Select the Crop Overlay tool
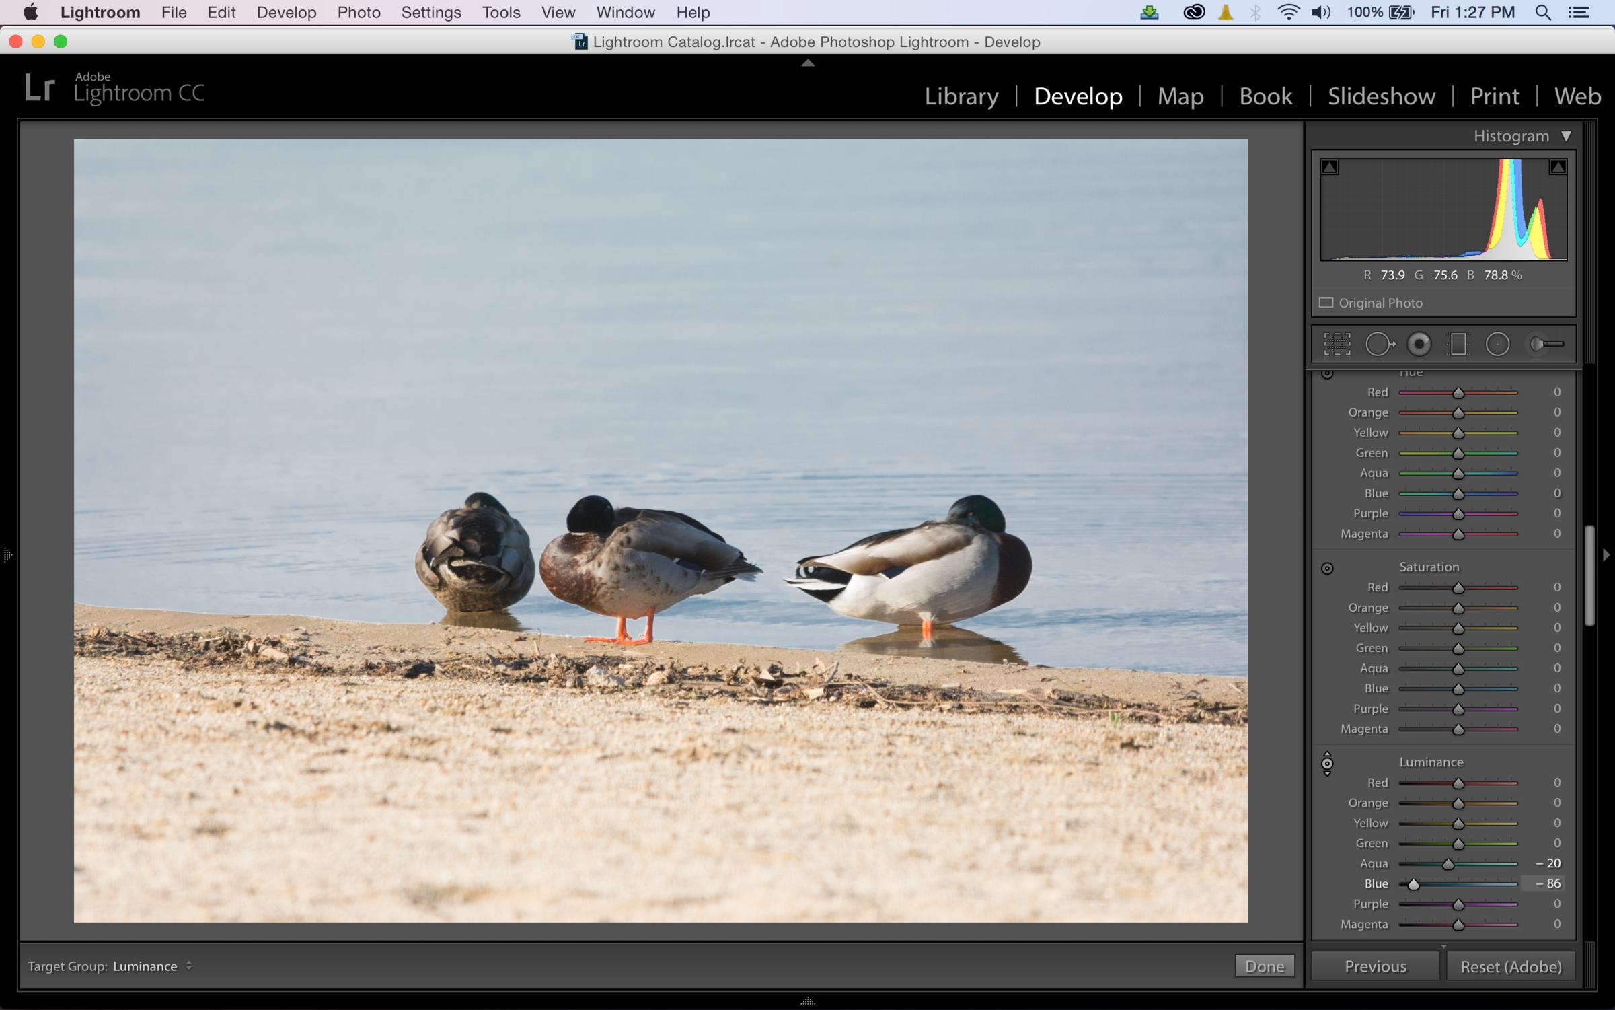Image resolution: width=1615 pixels, height=1010 pixels. coord(1337,345)
